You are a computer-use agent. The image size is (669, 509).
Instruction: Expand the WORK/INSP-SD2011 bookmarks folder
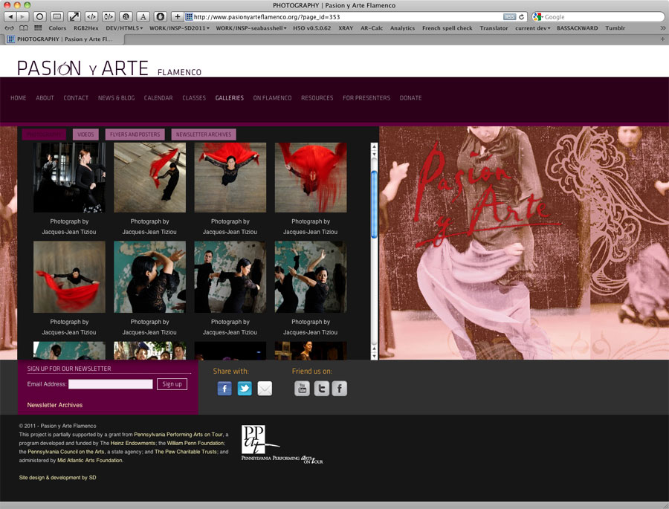point(179,28)
